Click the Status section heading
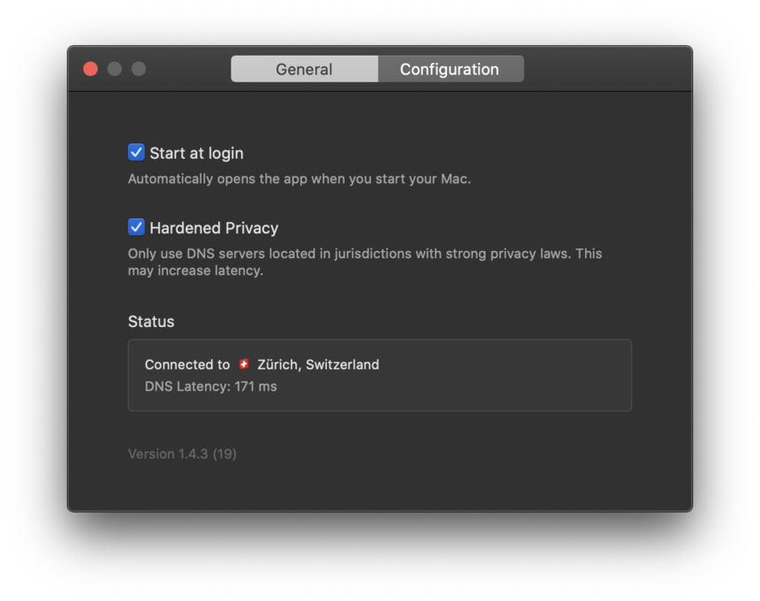 [x=150, y=322]
